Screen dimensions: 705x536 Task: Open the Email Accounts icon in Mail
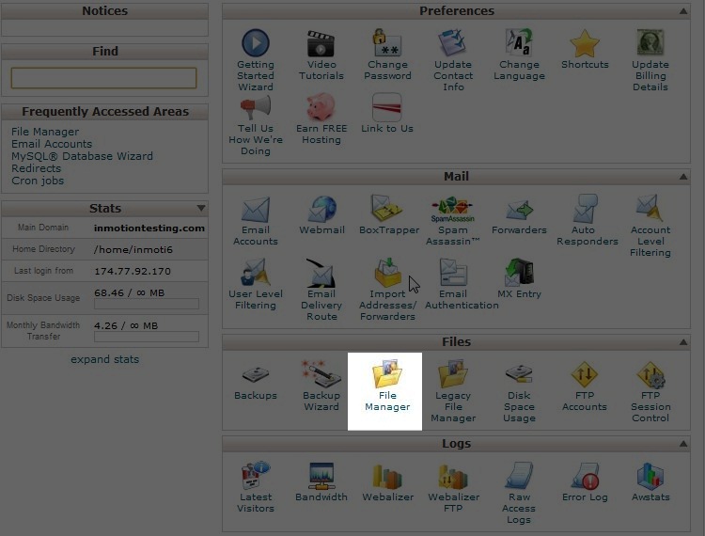click(256, 210)
